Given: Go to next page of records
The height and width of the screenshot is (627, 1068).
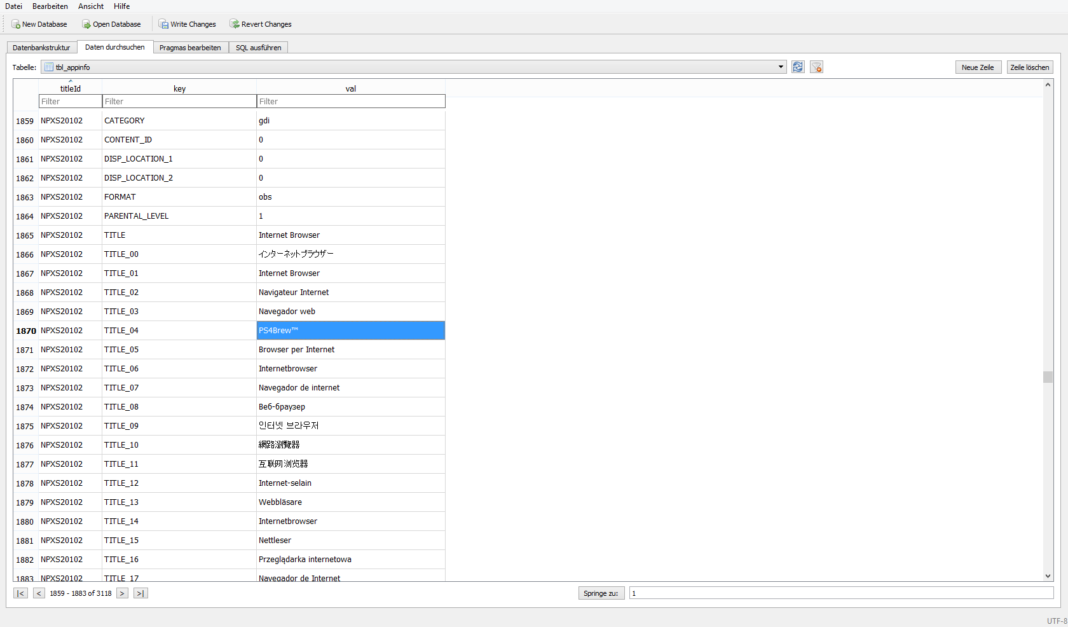Looking at the screenshot, I should pyautogui.click(x=122, y=593).
